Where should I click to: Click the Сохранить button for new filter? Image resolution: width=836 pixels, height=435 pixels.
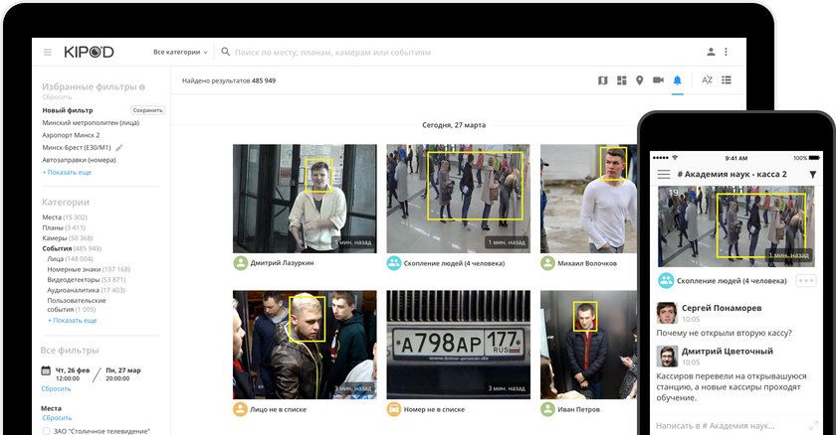[x=147, y=110]
